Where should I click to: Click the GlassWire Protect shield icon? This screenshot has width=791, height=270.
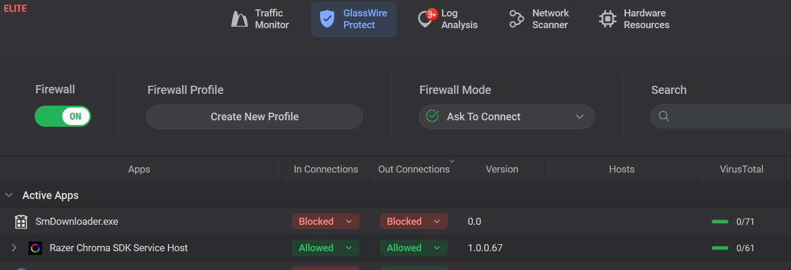pos(327,19)
